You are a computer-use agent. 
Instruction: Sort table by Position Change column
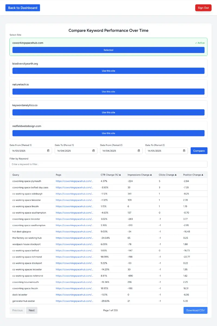[x=193, y=175]
